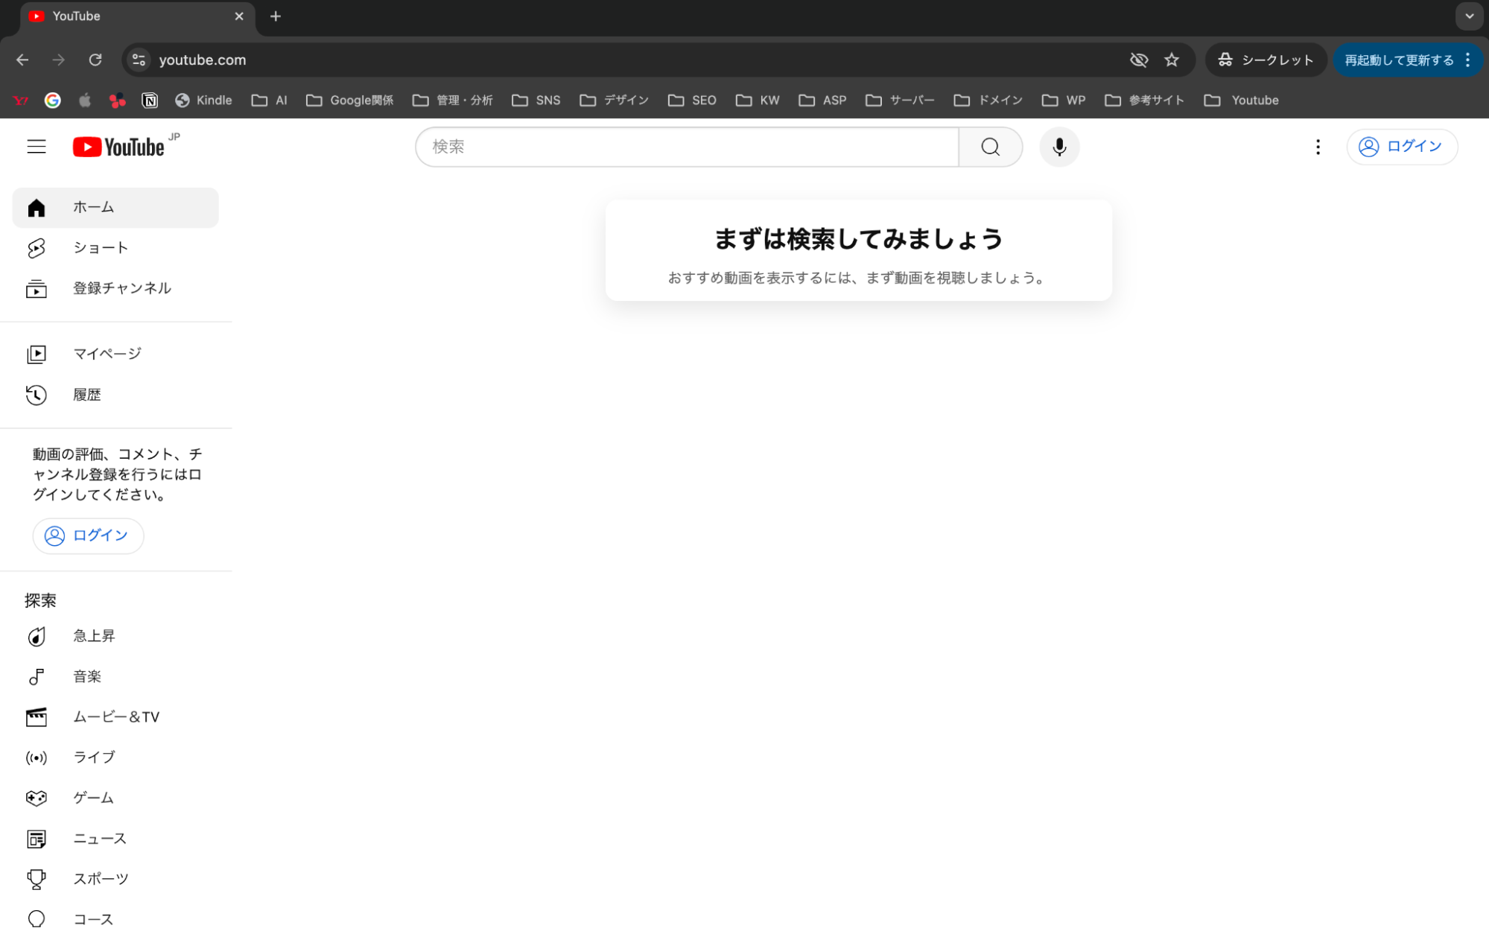This screenshot has width=1489, height=928.
Task: Open ショート (Shorts) in the sidebar
Action: coord(101,248)
